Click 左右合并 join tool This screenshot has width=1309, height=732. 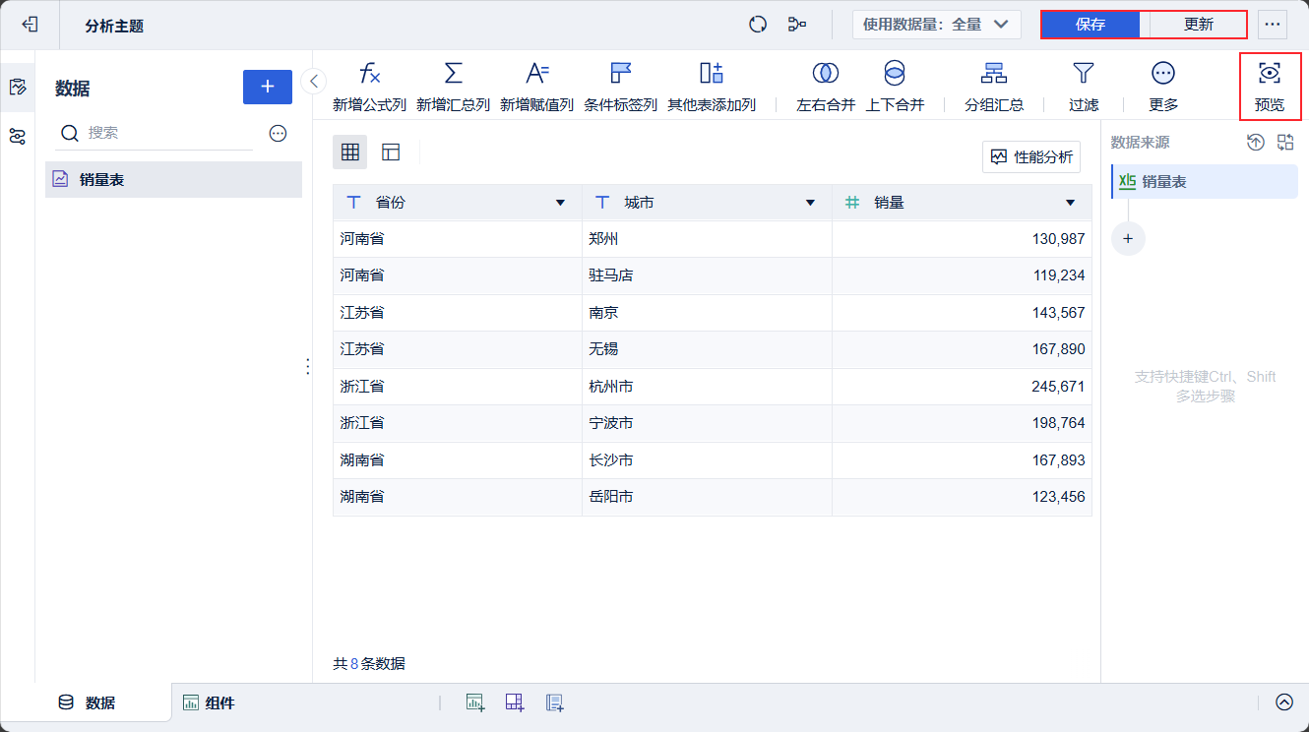click(x=826, y=87)
